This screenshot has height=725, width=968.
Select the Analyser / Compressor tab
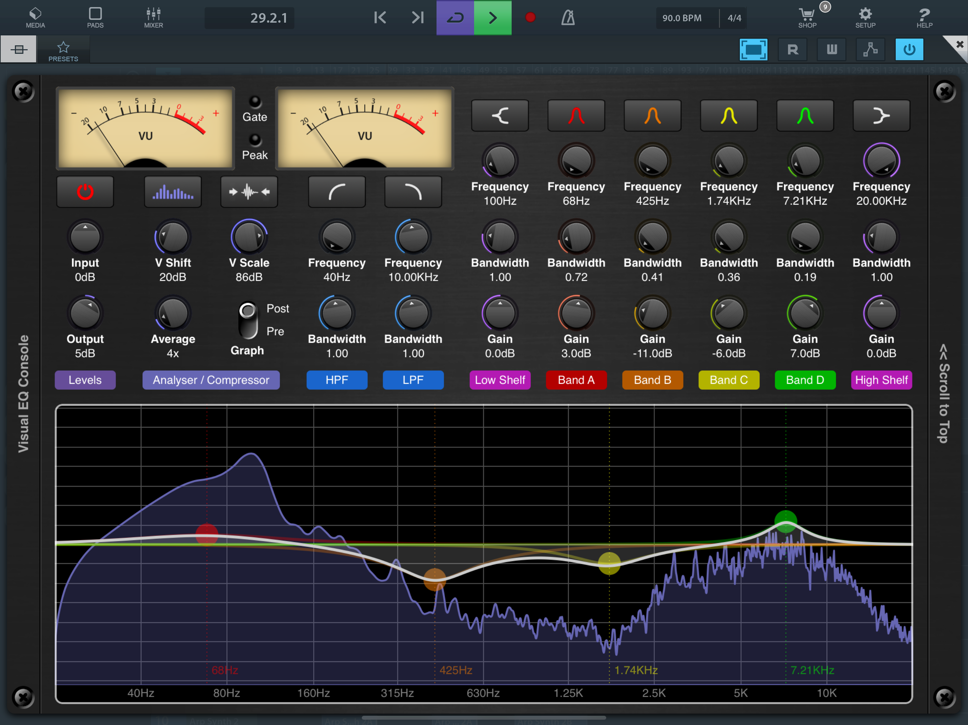[211, 380]
